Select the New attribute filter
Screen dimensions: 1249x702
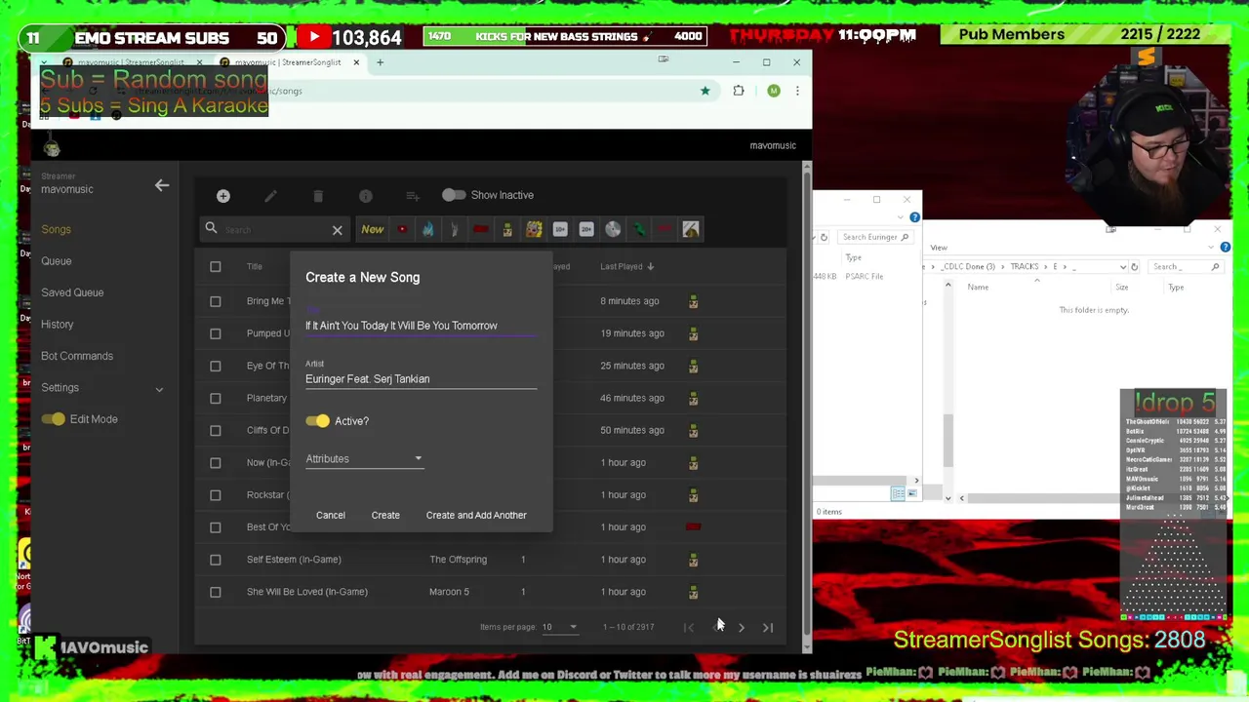pos(373,230)
